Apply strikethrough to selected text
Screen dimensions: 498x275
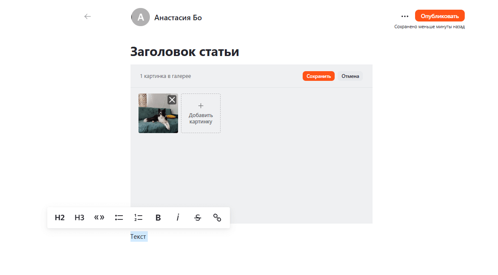click(x=197, y=218)
